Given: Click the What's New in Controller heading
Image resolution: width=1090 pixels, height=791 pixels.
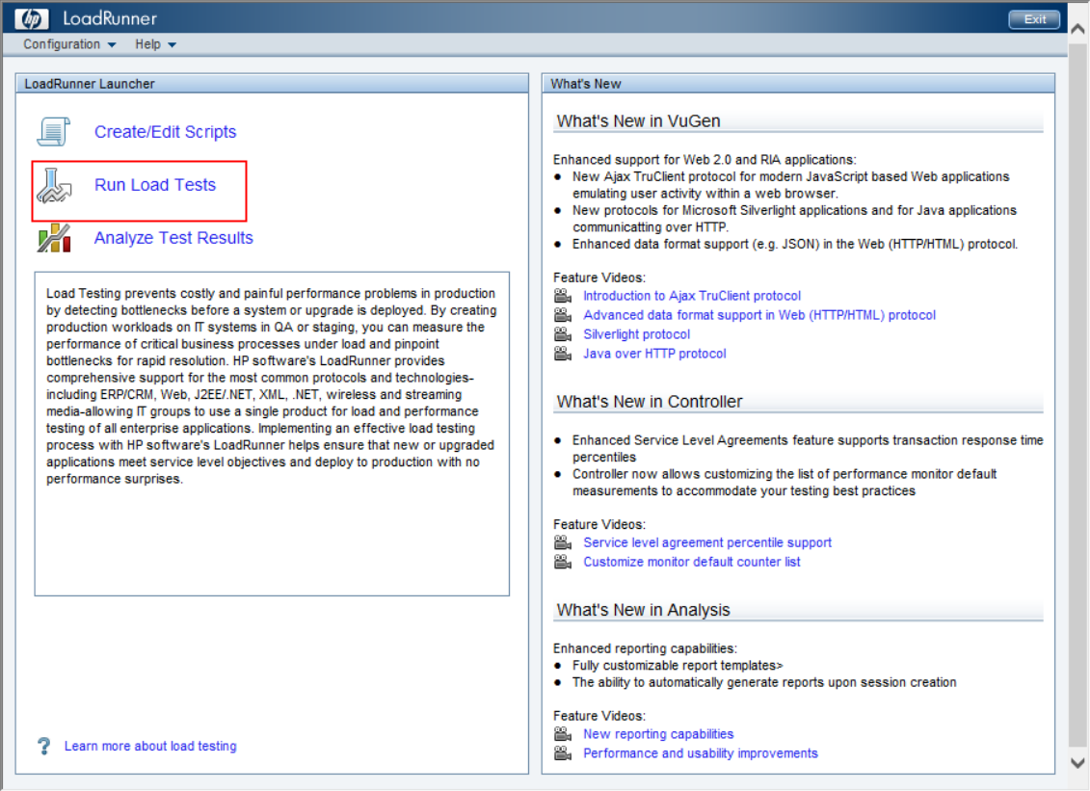Looking at the screenshot, I should (x=650, y=402).
